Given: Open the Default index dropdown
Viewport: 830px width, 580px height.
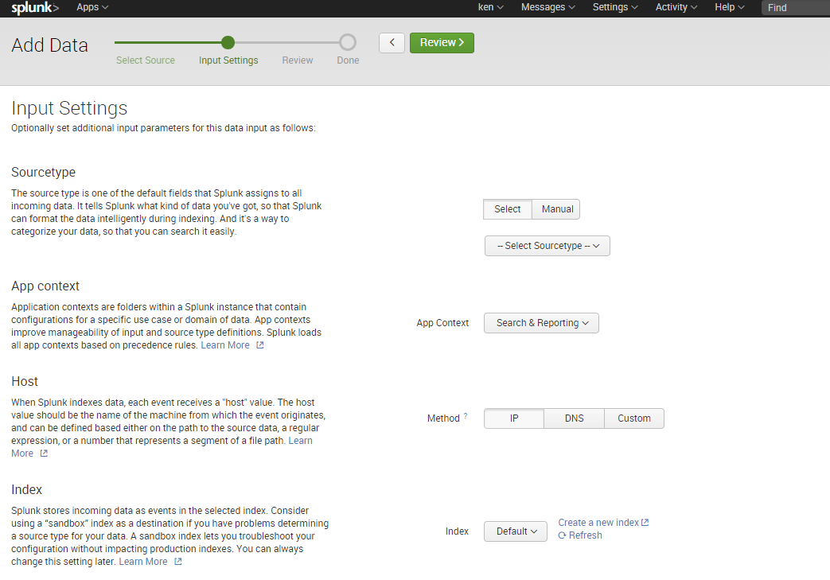Looking at the screenshot, I should coord(515,531).
